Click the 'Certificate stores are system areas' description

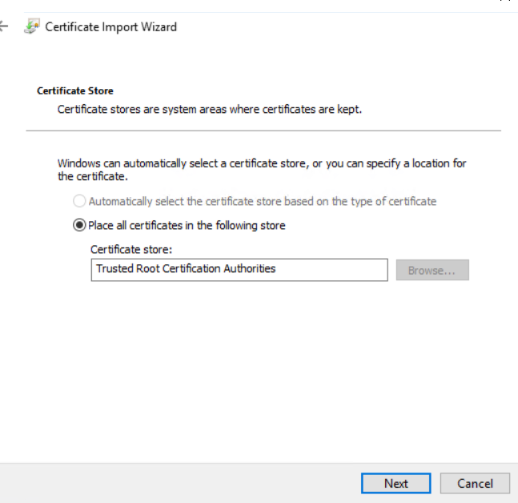tap(210, 109)
